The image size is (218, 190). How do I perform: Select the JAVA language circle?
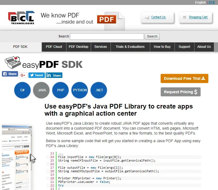pyautogui.click(x=41, y=90)
